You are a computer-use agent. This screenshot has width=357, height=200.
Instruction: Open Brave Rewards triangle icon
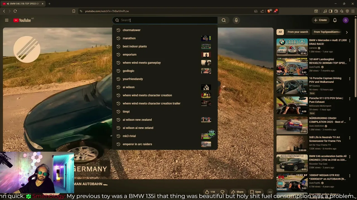pos(276,11)
